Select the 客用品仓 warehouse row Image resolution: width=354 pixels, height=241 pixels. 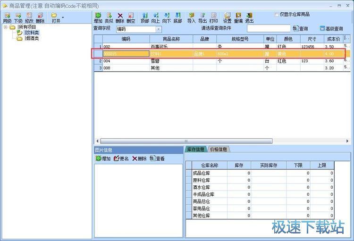pos(260,208)
